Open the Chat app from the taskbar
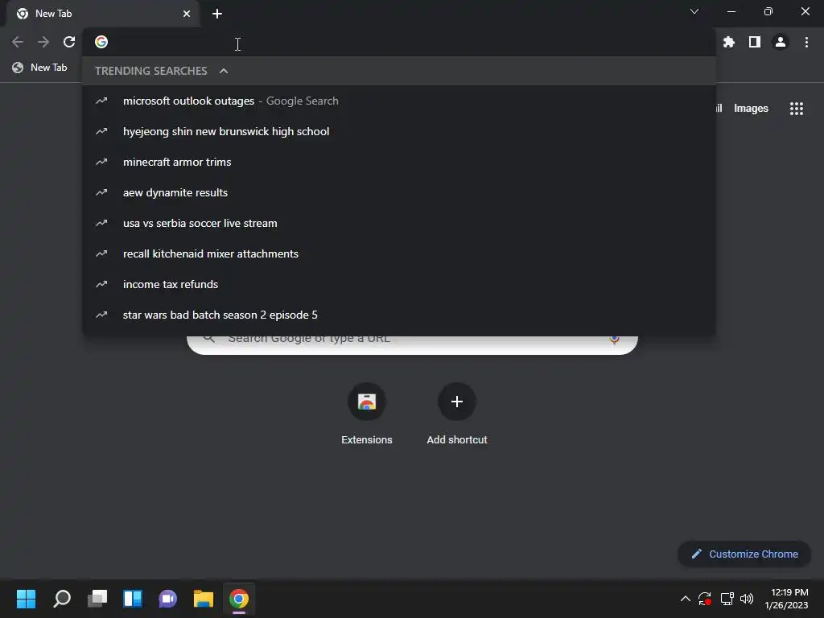This screenshot has width=824, height=618. (167, 599)
